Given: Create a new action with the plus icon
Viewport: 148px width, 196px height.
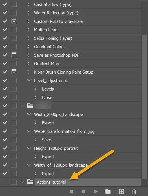Looking at the screenshot, I should [x=122, y=191].
